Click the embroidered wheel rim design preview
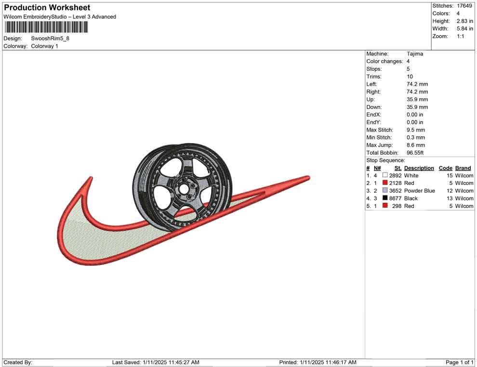Viewport: 477px width, 367px height. coord(183,187)
